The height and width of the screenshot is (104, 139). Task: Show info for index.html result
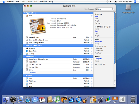pos(92,62)
